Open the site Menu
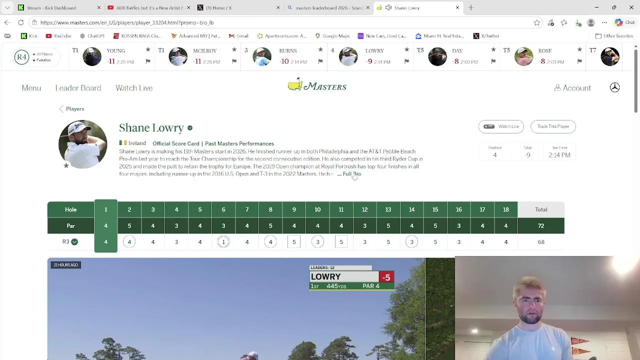Image resolution: width=640 pixels, height=360 pixels. coord(31,88)
